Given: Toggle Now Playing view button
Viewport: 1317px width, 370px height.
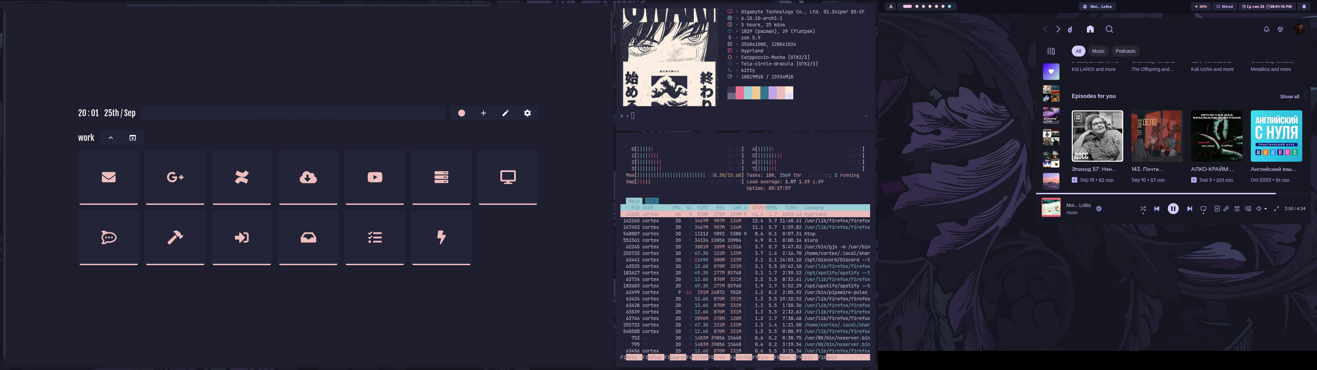Looking at the screenshot, I should pyautogui.click(x=1217, y=209).
